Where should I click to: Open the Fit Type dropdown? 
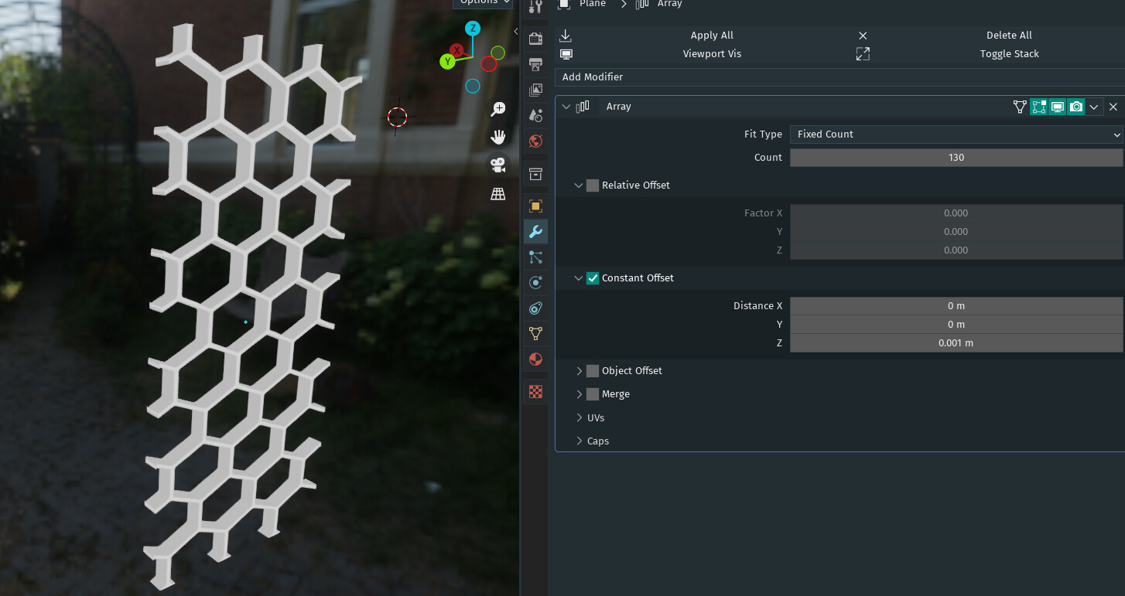(956, 135)
